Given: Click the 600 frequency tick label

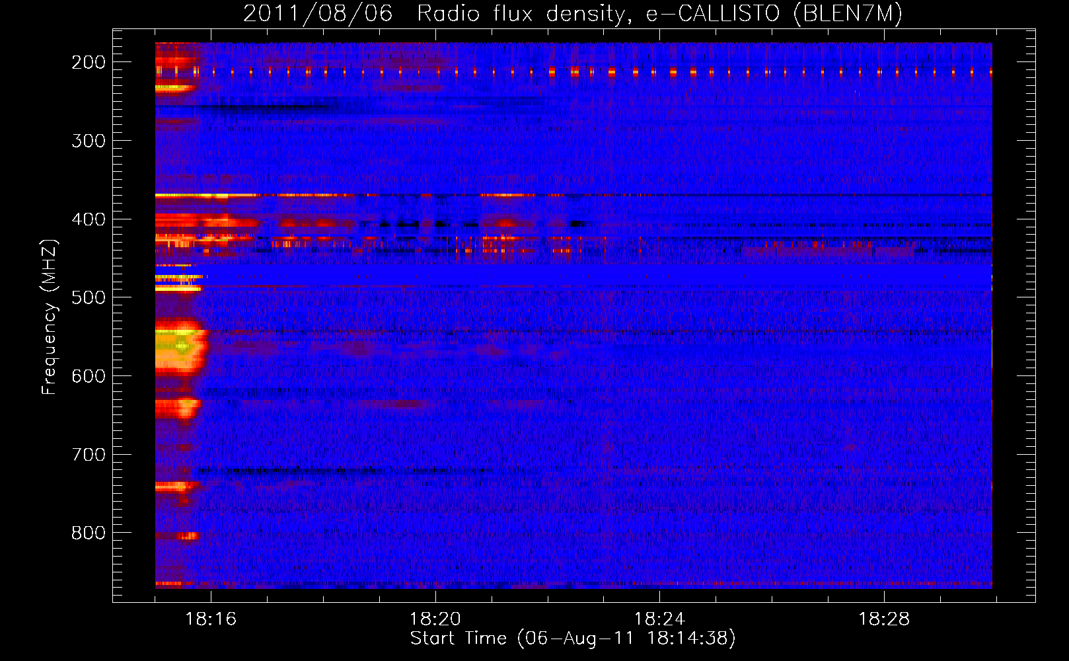Looking at the screenshot, I should (89, 376).
